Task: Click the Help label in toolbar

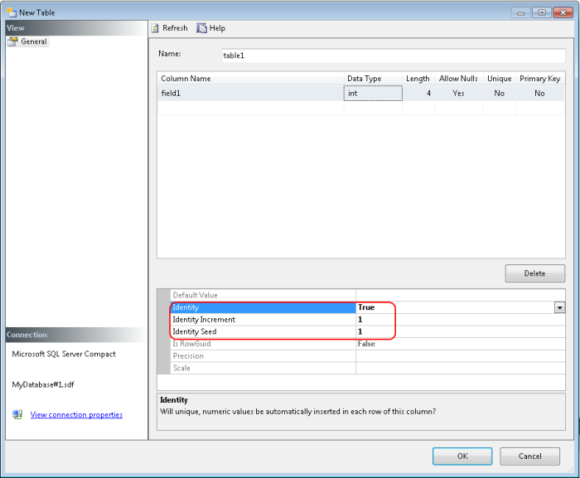Action: (217, 28)
